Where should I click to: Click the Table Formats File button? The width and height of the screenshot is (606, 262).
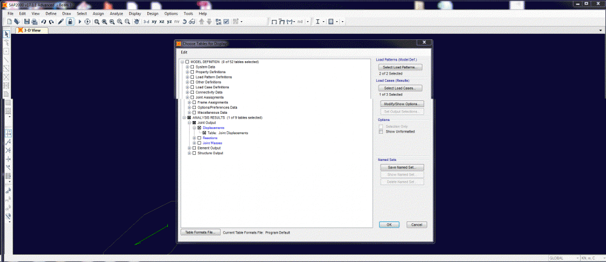(201, 232)
